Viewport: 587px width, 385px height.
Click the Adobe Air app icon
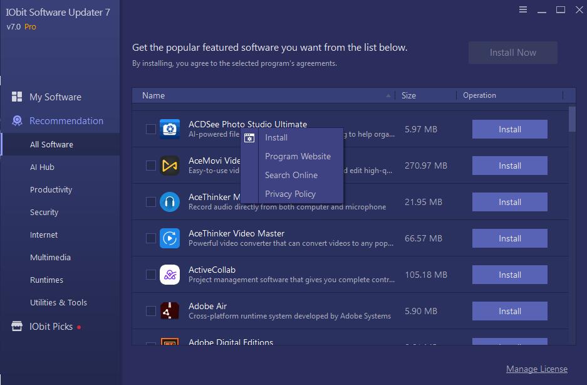pos(170,311)
